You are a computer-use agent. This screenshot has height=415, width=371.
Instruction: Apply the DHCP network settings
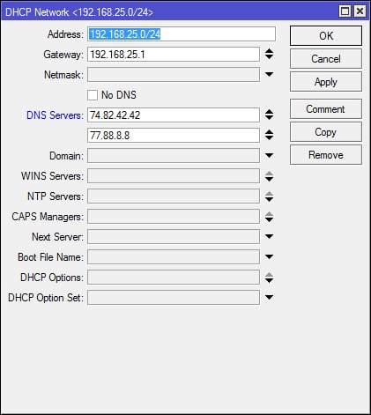pos(326,82)
